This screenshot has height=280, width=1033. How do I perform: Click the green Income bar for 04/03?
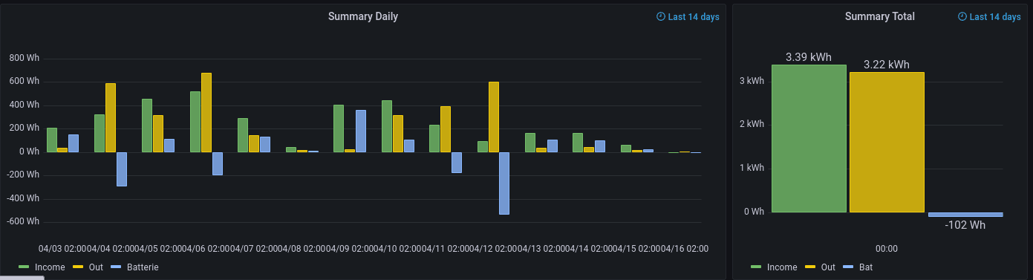(x=52, y=140)
